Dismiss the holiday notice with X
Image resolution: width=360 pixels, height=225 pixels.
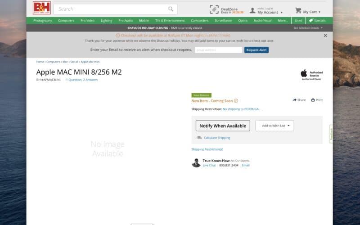325,36
